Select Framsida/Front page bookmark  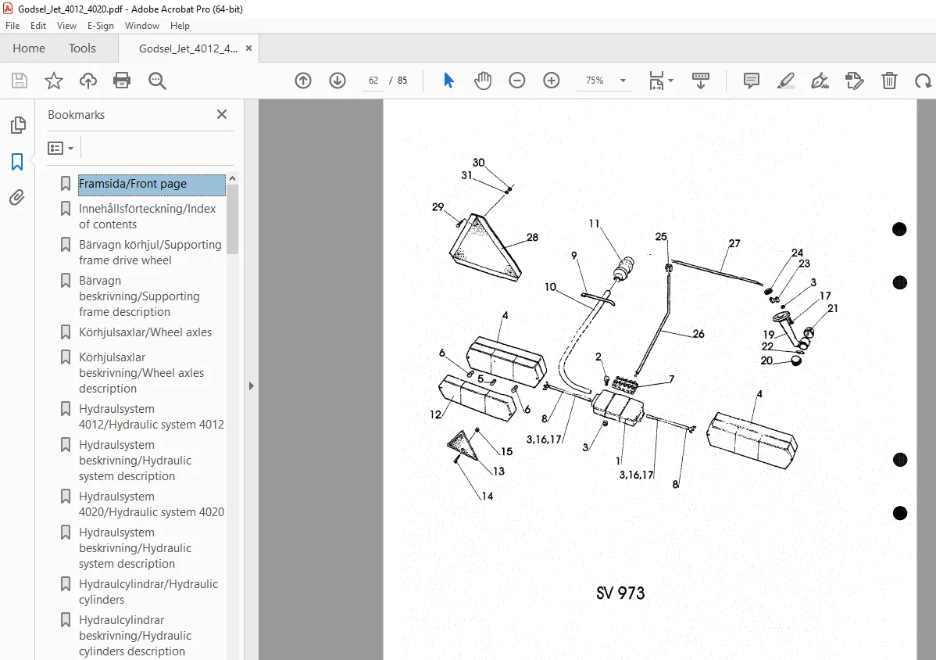152,185
